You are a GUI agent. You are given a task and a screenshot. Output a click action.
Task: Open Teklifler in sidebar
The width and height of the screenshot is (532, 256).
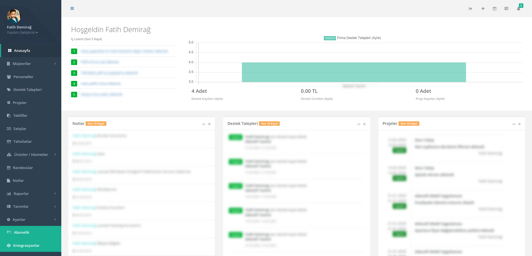coord(31,115)
